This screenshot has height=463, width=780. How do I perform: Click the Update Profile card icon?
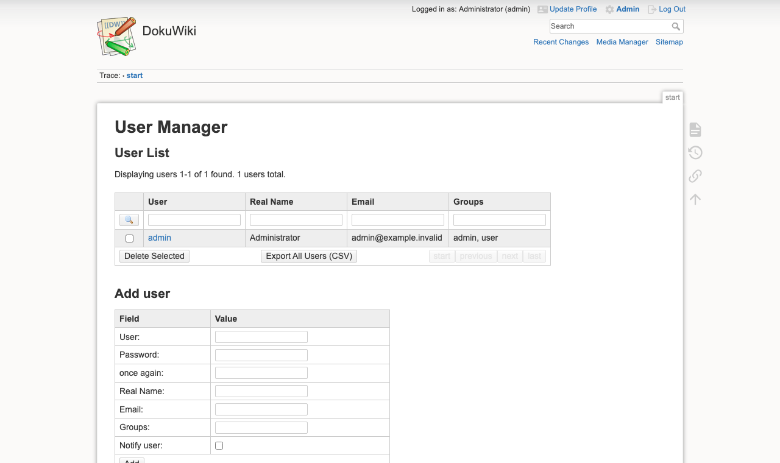pyautogui.click(x=542, y=9)
